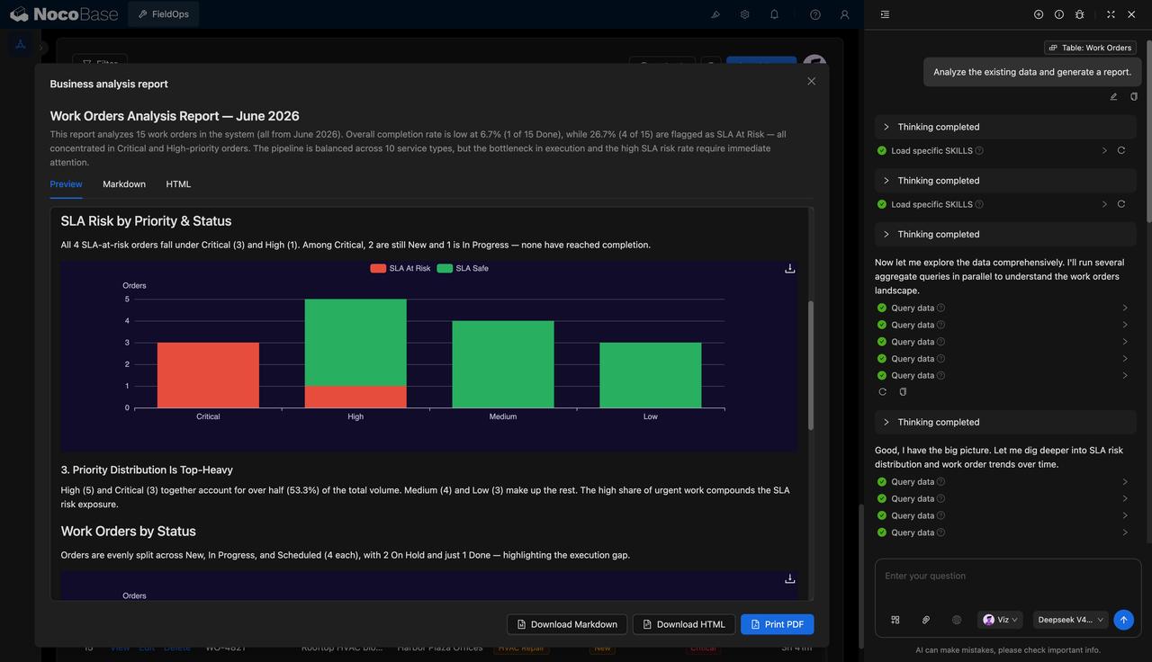This screenshot has width=1152, height=662.
Task: Reload the first Load specific SKILLS step
Action: click(1121, 151)
